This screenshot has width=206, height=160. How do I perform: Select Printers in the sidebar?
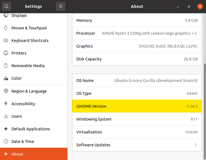34,53
